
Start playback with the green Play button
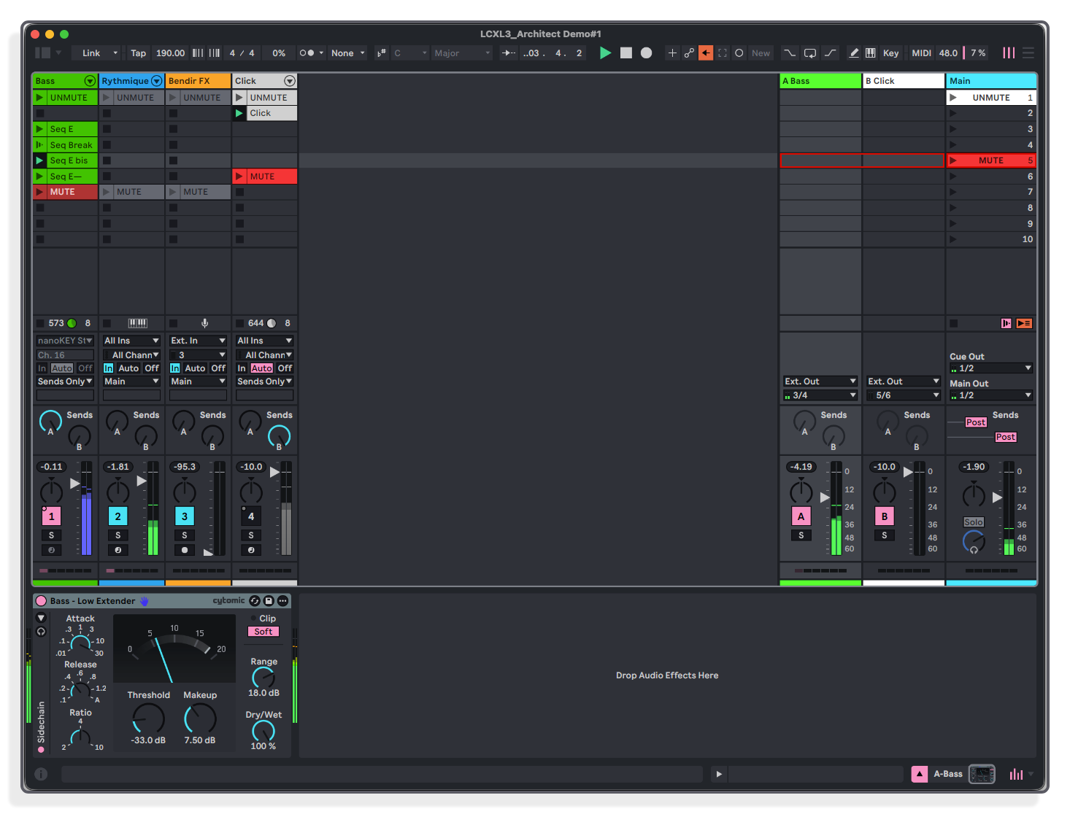pos(605,53)
